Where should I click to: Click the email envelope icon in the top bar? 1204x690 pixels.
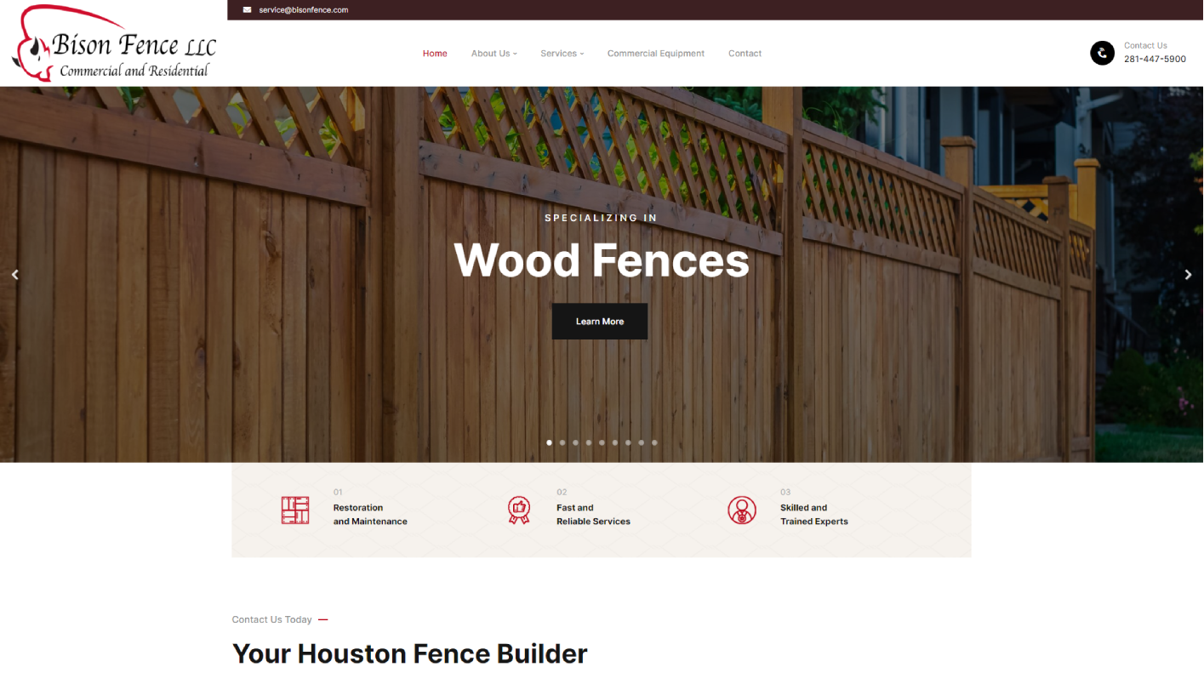[x=247, y=9]
